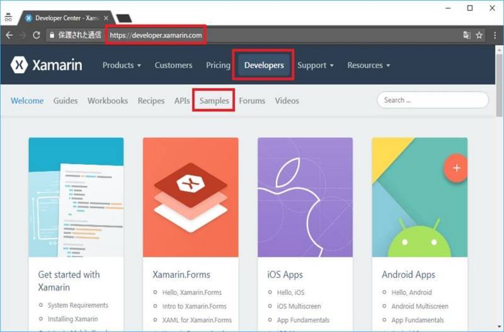504x332 pixels.
Task: Open the iOS Multiscreen link
Action: pyautogui.click(x=299, y=306)
